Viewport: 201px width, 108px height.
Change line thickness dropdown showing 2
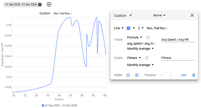[x=141, y=28]
